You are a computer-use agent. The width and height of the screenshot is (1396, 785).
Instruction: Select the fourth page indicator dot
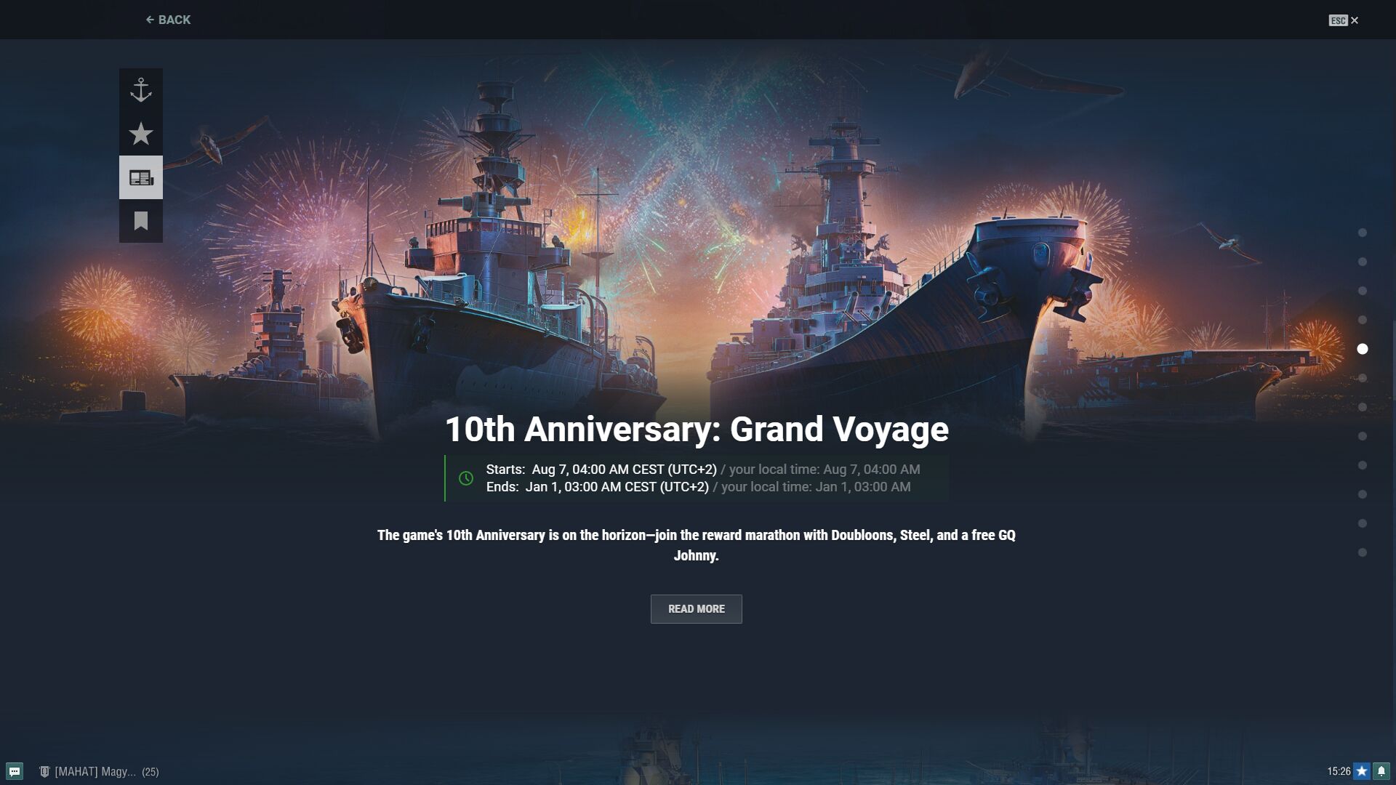click(x=1363, y=320)
